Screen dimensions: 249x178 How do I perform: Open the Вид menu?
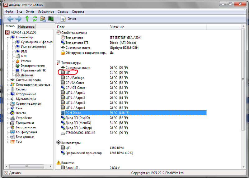click(19, 11)
